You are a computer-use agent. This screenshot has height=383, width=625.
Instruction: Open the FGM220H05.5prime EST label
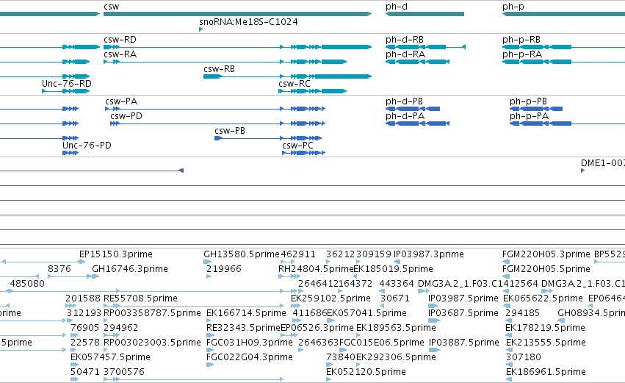(x=546, y=269)
